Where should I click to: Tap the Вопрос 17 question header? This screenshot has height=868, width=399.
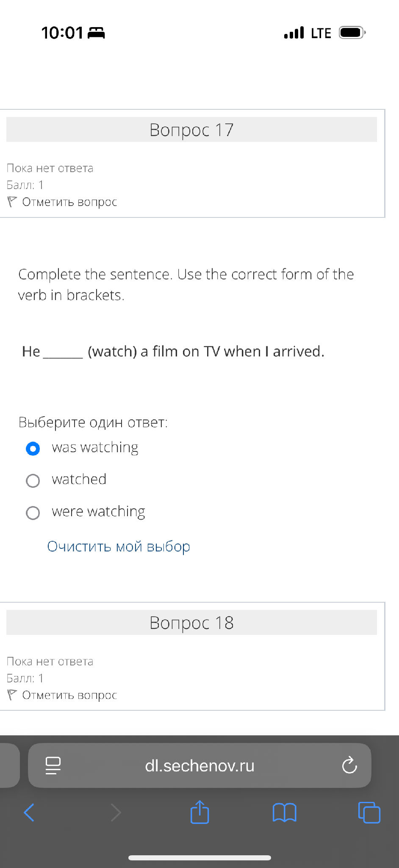[191, 130]
